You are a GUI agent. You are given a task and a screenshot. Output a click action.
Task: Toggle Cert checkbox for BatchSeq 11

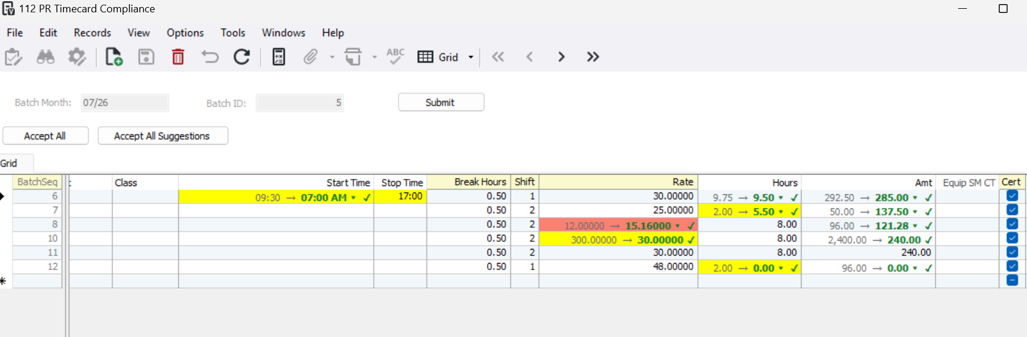(x=1012, y=252)
